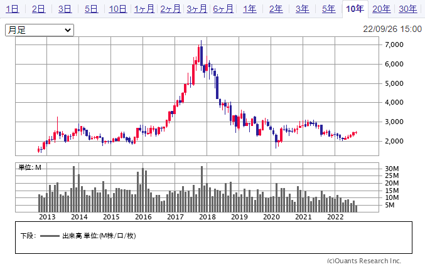The height and width of the screenshot is (267, 425).
Task: Click the 2021 year axis label
Action: [303, 217]
